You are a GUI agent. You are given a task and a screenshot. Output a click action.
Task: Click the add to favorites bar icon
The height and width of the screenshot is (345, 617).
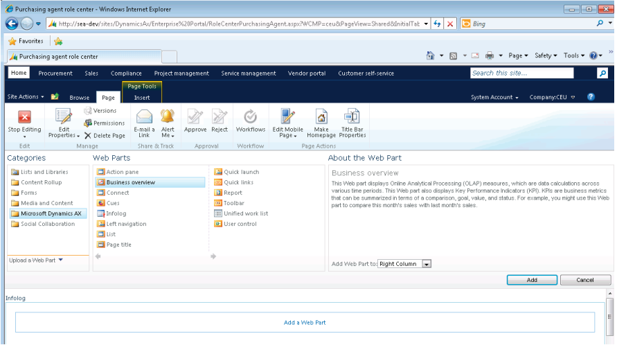coord(58,41)
